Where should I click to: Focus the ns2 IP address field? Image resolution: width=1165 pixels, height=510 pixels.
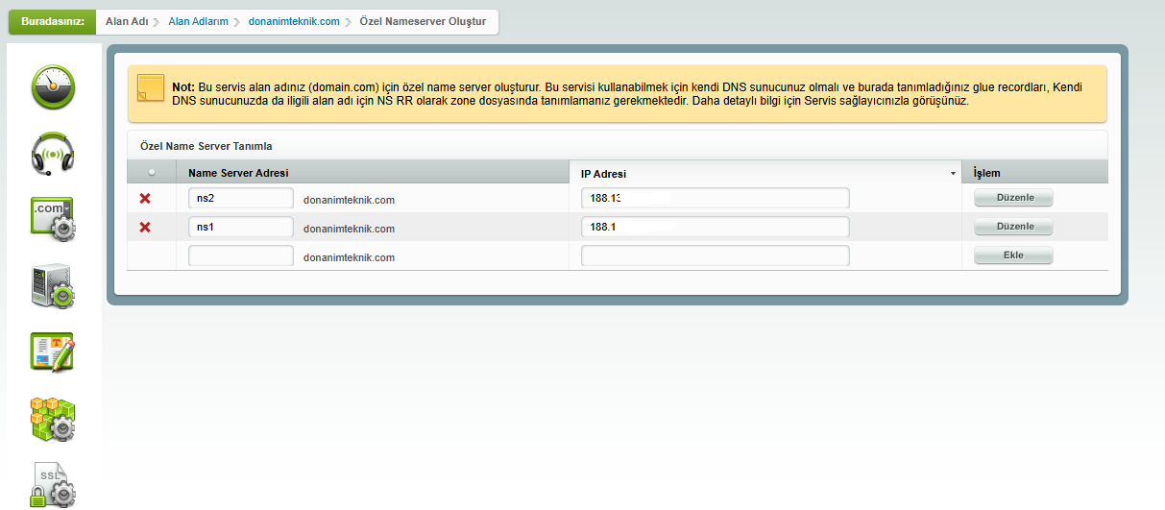pyautogui.click(x=716, y=198)
